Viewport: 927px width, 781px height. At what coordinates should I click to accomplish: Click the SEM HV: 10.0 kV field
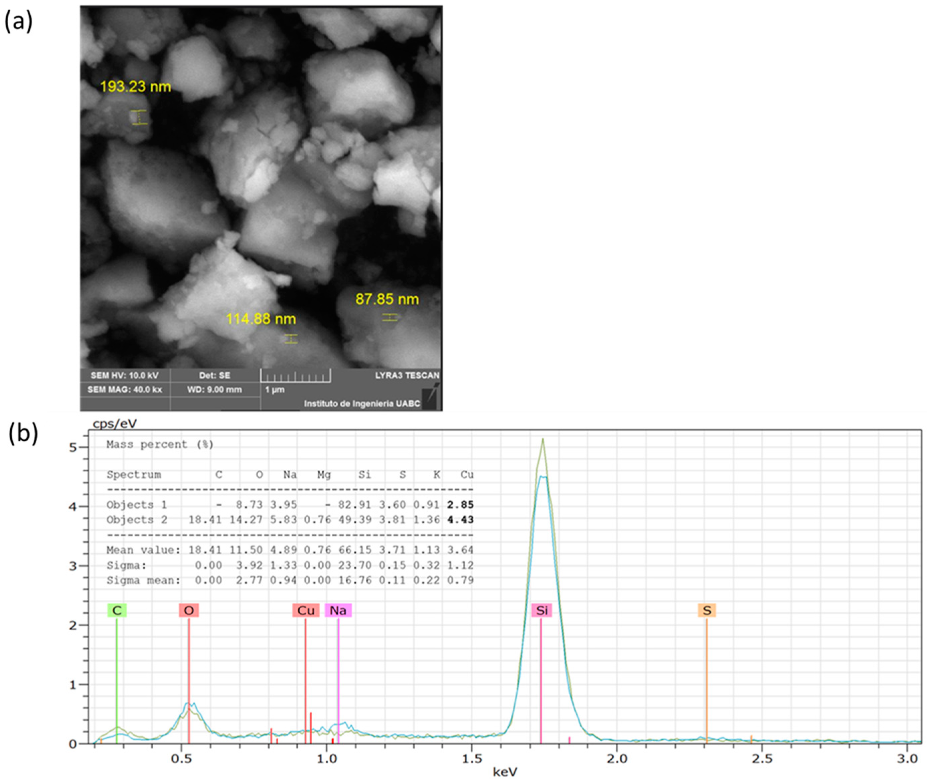coord(124,375)
